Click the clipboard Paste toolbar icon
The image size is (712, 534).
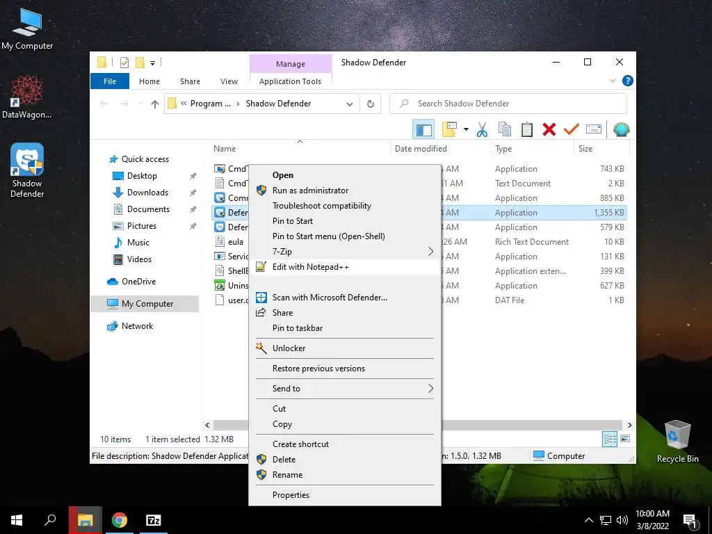coord(527,130)
